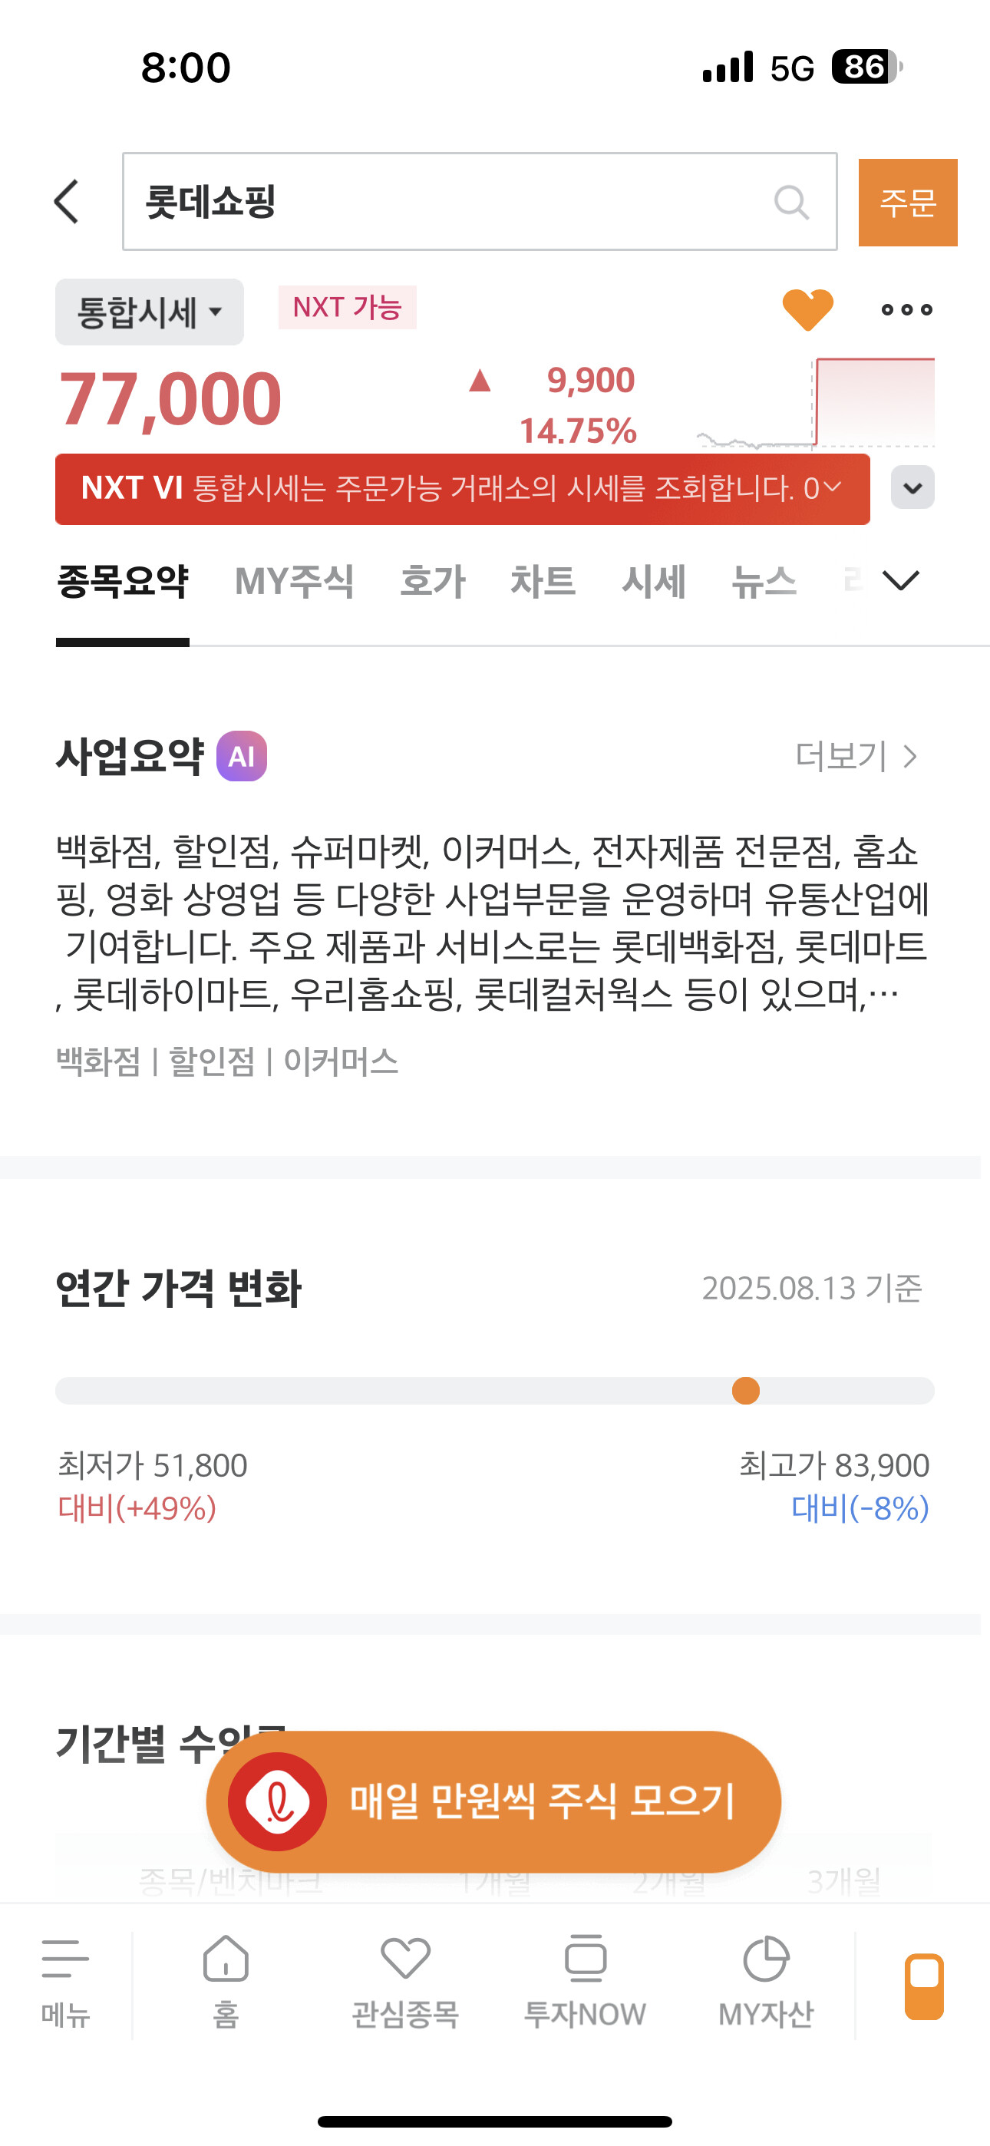Tap the 매일 만원씩 주식 모으기 banner
990x2146 pixels.
(493, 1801)
